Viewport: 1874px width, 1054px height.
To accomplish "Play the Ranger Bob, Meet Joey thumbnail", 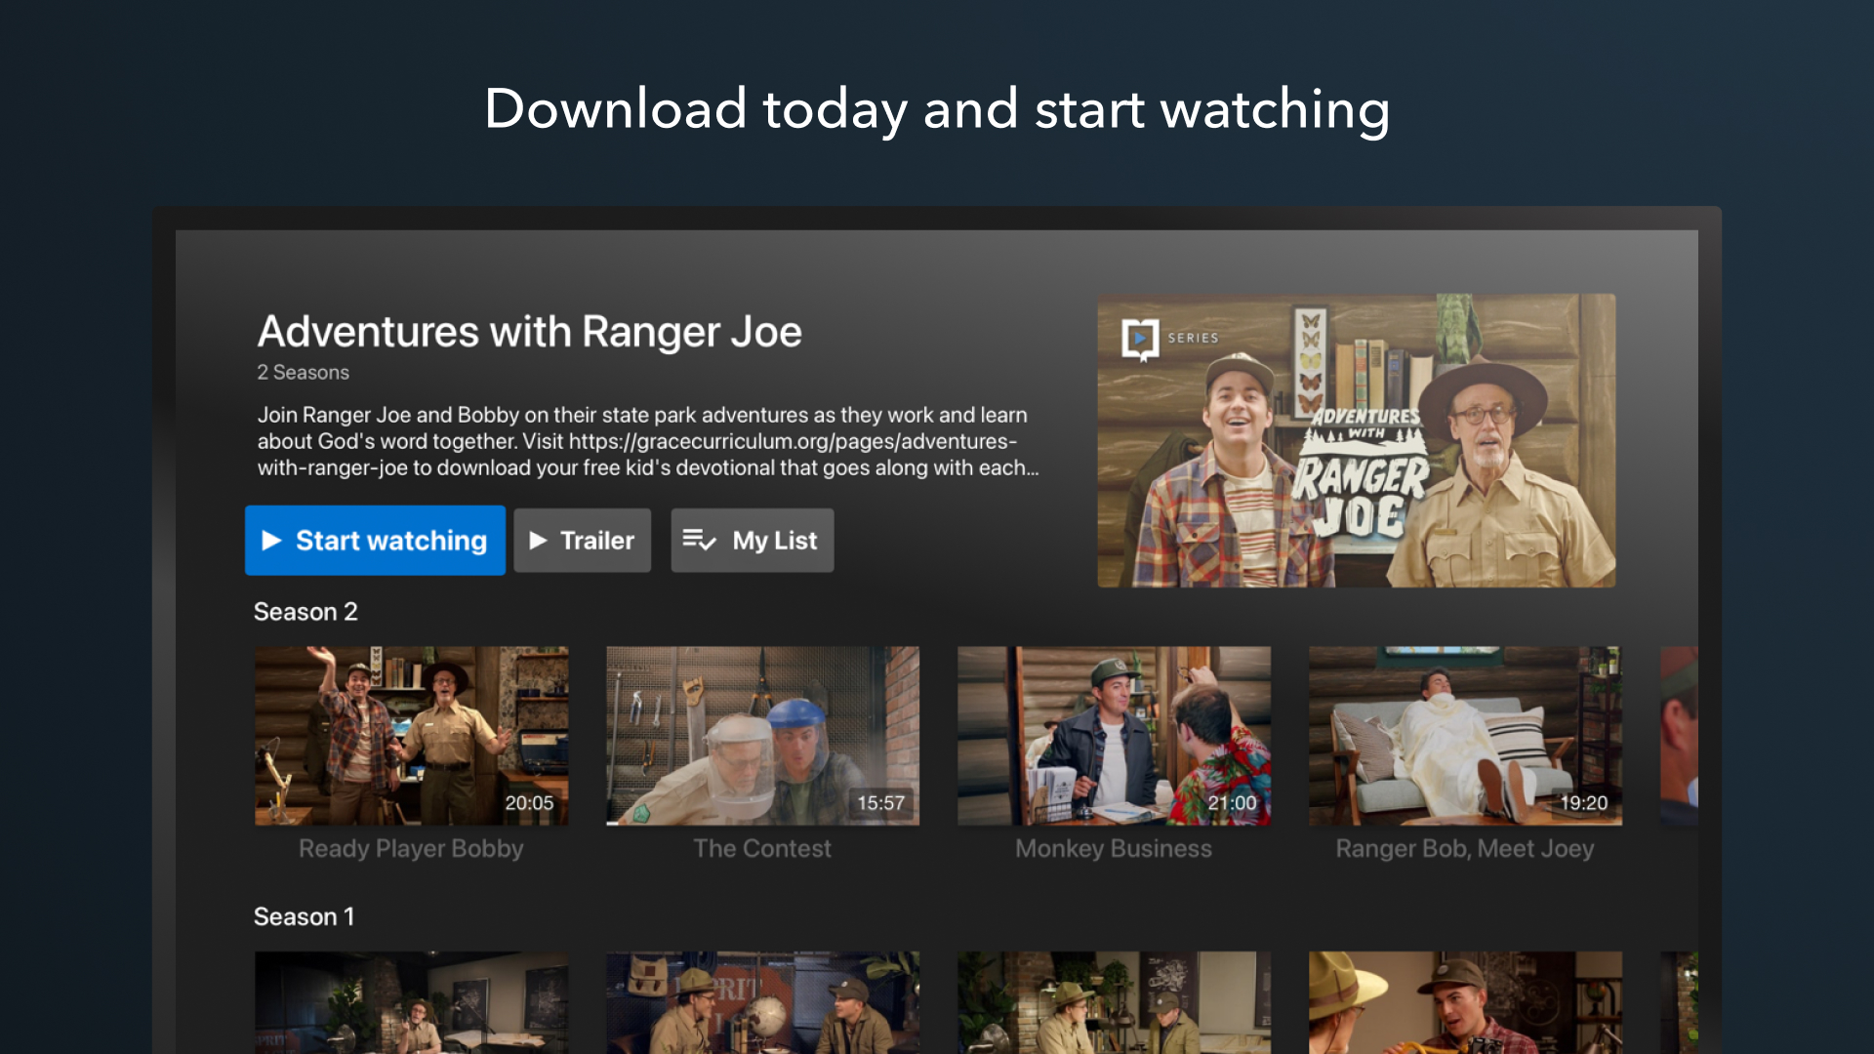I will coord(1465,735).
